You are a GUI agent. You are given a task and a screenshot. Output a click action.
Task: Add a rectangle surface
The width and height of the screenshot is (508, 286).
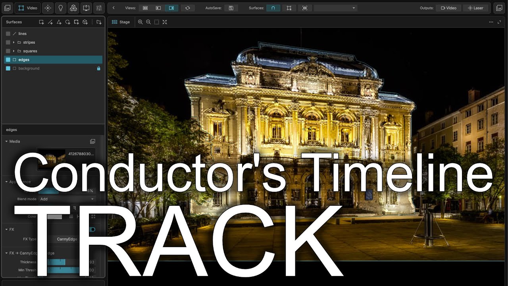(41, 22)
